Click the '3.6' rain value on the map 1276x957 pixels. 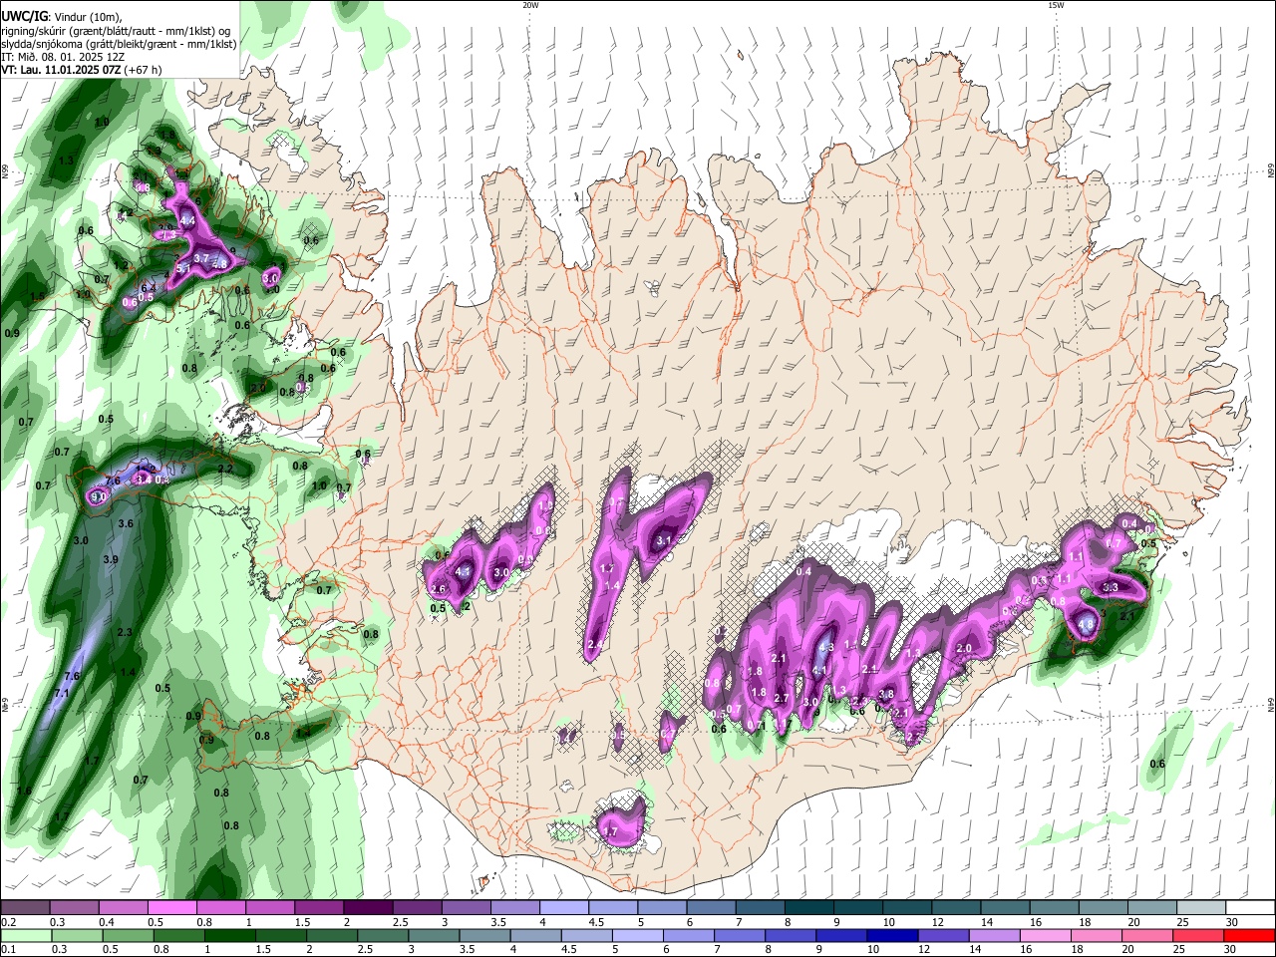126,523
